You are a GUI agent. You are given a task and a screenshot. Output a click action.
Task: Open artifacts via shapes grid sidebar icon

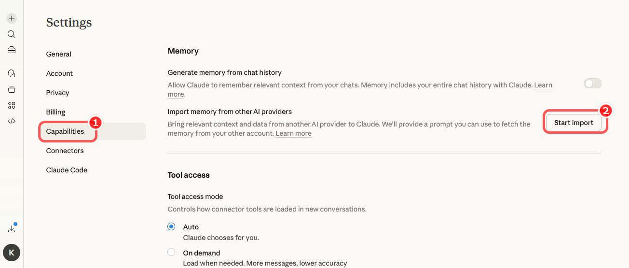12,105
